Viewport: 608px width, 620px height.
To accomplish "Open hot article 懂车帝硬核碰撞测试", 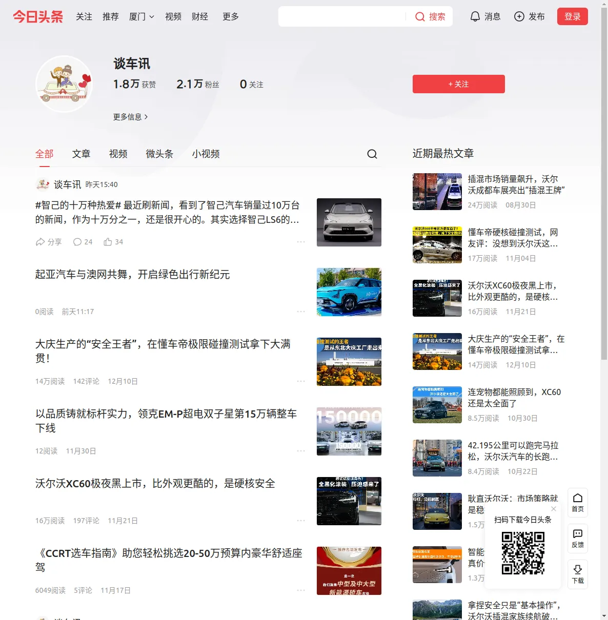I will (x=513, y=238).
